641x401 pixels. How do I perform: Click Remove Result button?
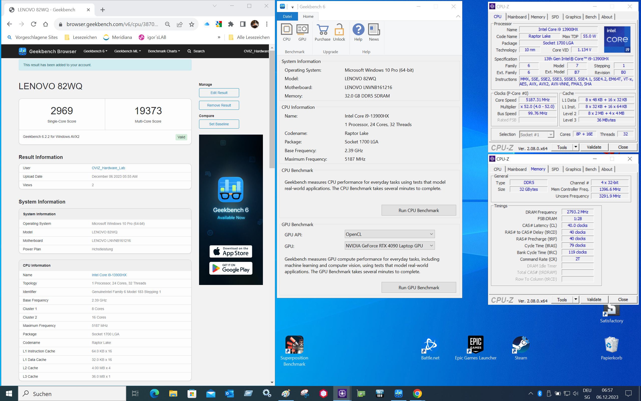pos(219,105)
